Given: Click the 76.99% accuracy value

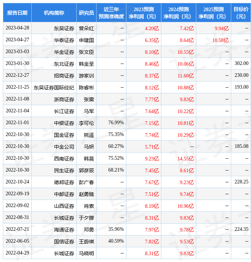Looking at the screenshot, I should click(x=116, y=123).
